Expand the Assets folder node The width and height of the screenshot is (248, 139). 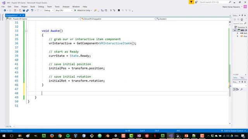[x=238, y=36]
